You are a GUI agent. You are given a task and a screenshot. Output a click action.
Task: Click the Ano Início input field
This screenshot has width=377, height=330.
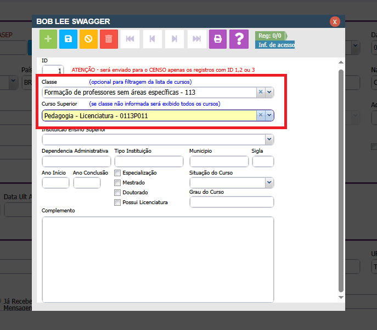(x=55, y=183)
